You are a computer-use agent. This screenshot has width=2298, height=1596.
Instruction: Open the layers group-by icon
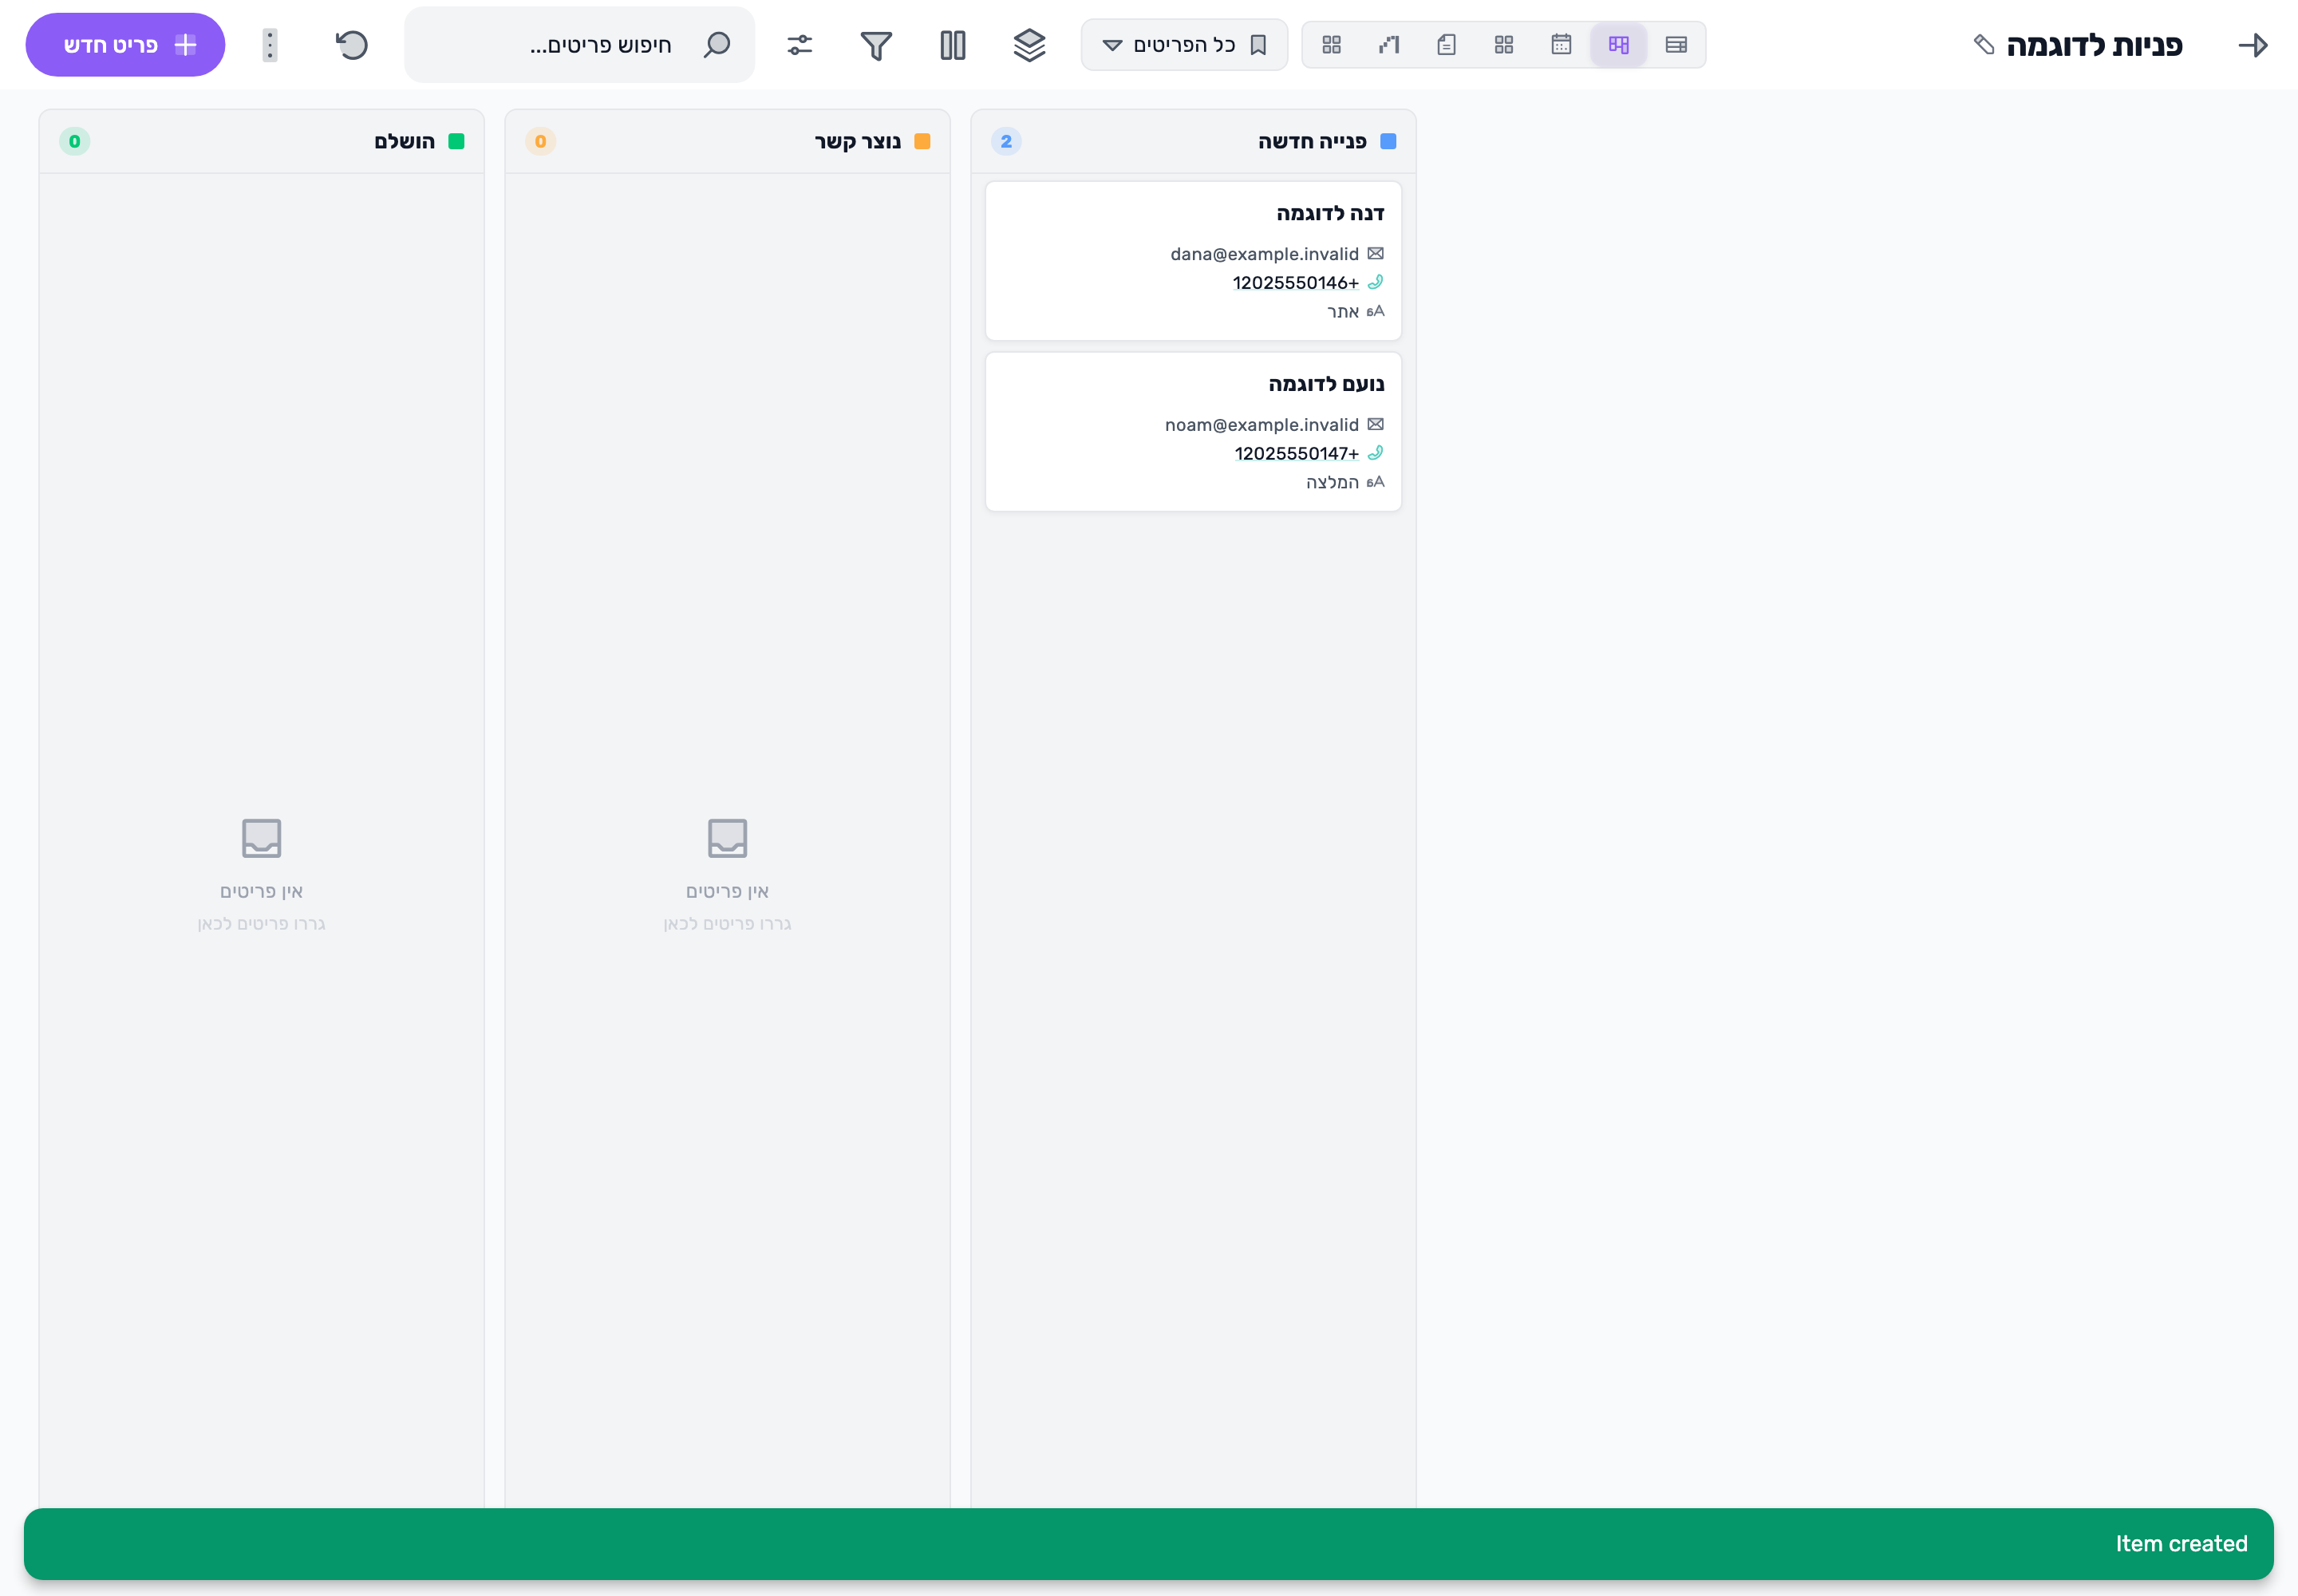[x=1029, y=45]
